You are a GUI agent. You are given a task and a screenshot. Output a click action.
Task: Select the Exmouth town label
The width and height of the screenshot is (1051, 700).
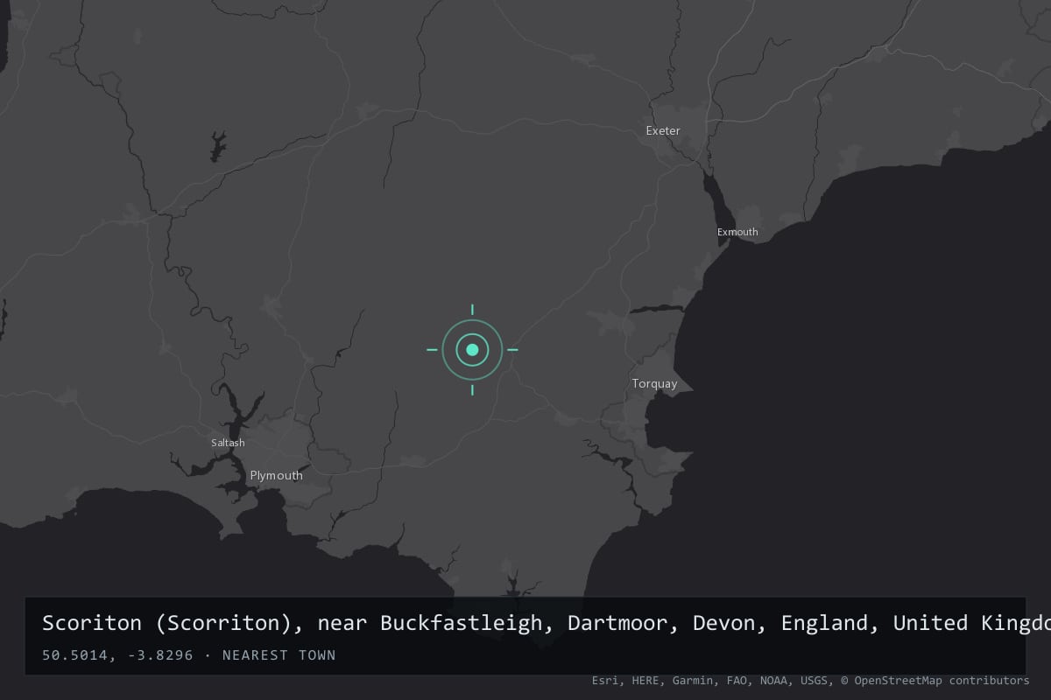click(x=737, y=232)
